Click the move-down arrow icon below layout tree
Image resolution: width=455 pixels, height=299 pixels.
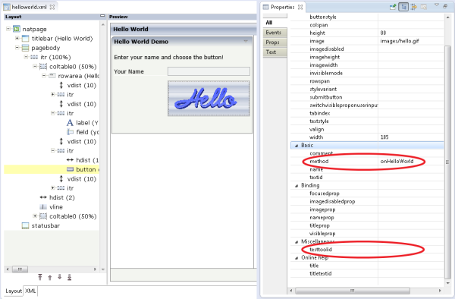(59, 277)
